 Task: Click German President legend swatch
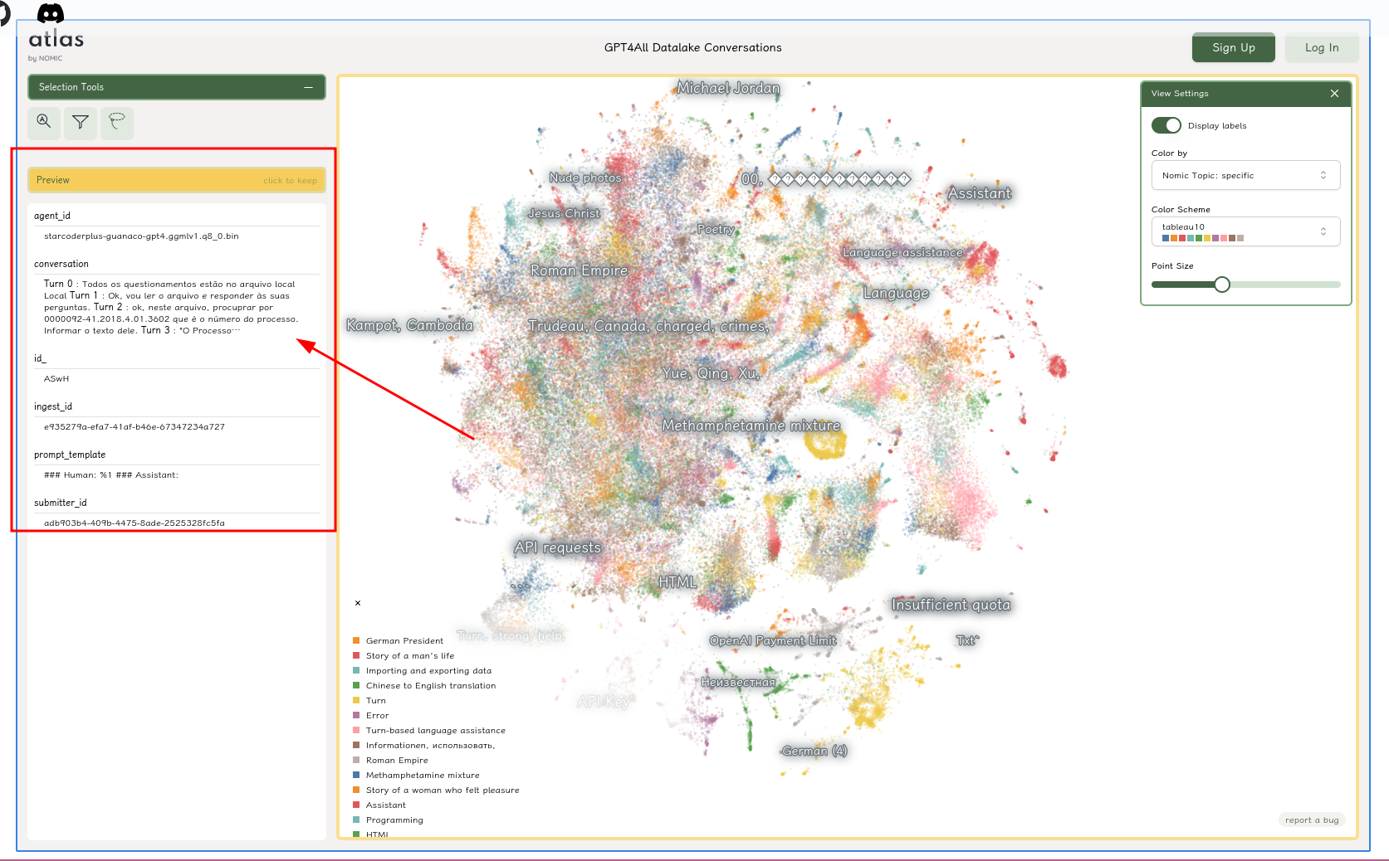tap(356, 640)
